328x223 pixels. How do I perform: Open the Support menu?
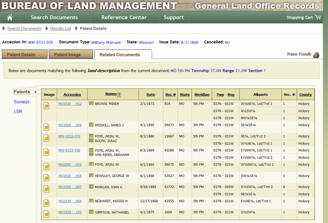point(174,17)
